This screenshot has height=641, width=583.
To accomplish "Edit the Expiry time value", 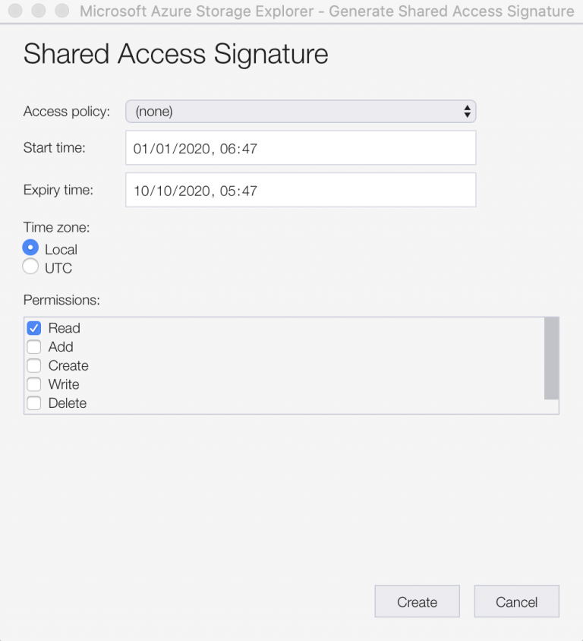I will click(300, 190).
